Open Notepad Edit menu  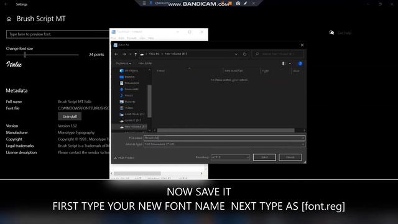(x=121, y=38)
